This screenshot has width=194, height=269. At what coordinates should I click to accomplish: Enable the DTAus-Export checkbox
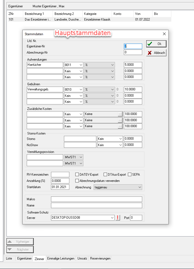(105, 175)
